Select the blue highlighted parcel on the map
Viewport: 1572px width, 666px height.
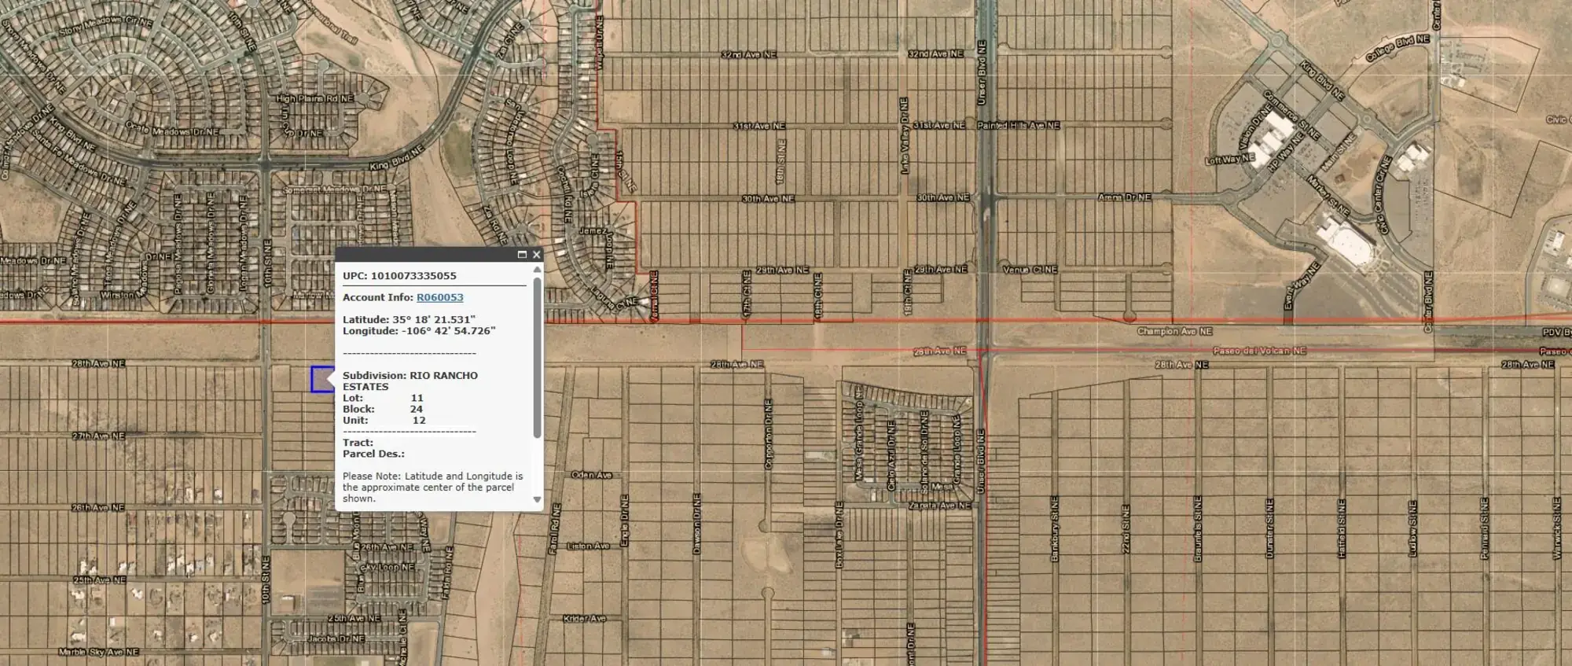[320, 379]
